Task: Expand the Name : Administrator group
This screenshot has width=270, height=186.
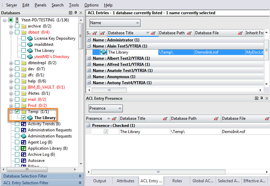Action: pos(89,40)
